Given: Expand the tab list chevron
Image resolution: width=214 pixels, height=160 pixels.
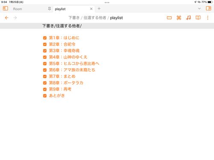Looking at the screenshot, I should point(199,9).
